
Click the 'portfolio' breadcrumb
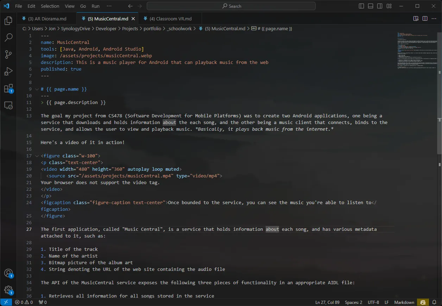coord(152,29)
